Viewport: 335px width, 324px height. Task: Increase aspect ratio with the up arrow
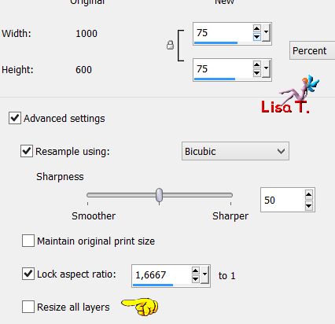point(196,271)
